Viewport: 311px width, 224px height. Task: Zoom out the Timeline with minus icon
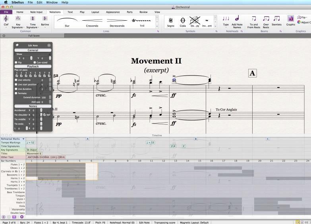point(9,217)
